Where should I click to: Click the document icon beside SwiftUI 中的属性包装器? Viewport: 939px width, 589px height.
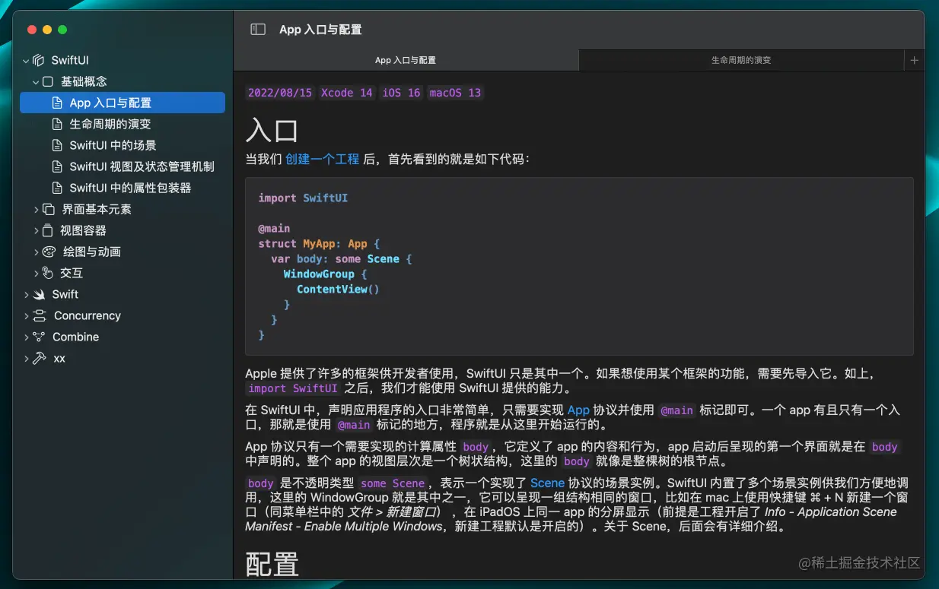(x=57, y=188)
